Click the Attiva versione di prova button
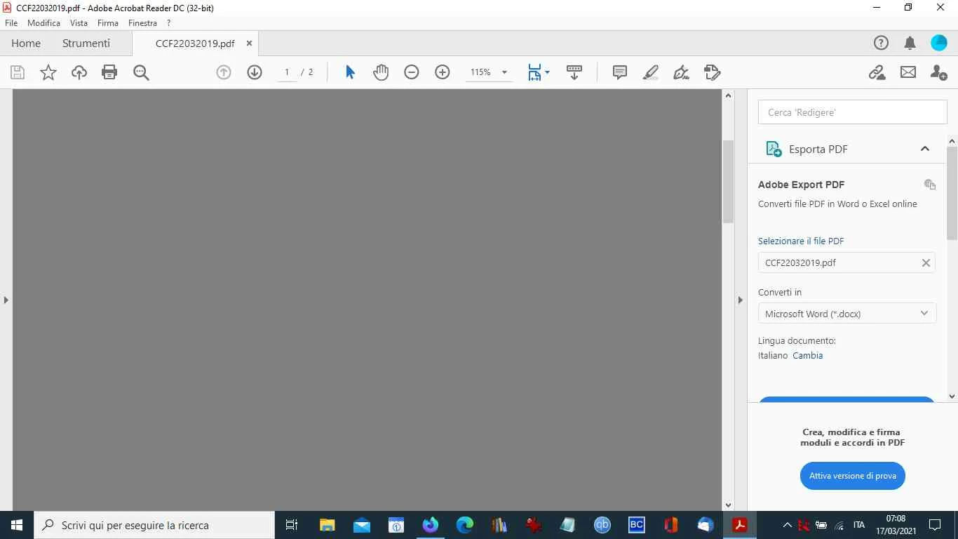Viewport: 958px width, 539px height. pyautogui.click(x=853, y=476)
